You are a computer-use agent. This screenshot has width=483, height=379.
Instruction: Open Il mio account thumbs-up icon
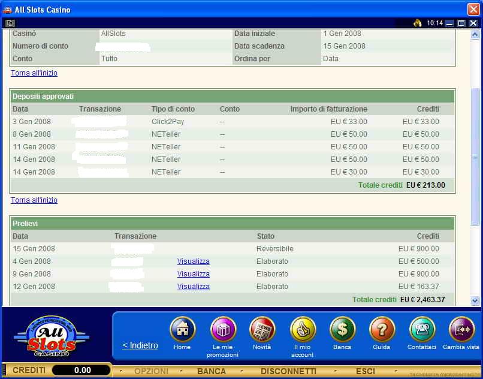(x=303, y=329)
